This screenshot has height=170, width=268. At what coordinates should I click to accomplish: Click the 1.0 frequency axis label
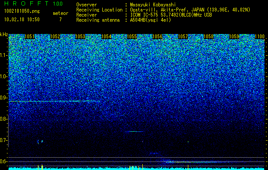point(3,76)
